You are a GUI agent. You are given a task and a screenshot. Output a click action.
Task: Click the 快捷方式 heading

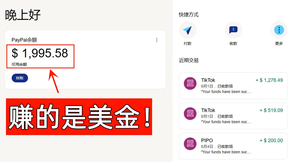pos(189,15)
